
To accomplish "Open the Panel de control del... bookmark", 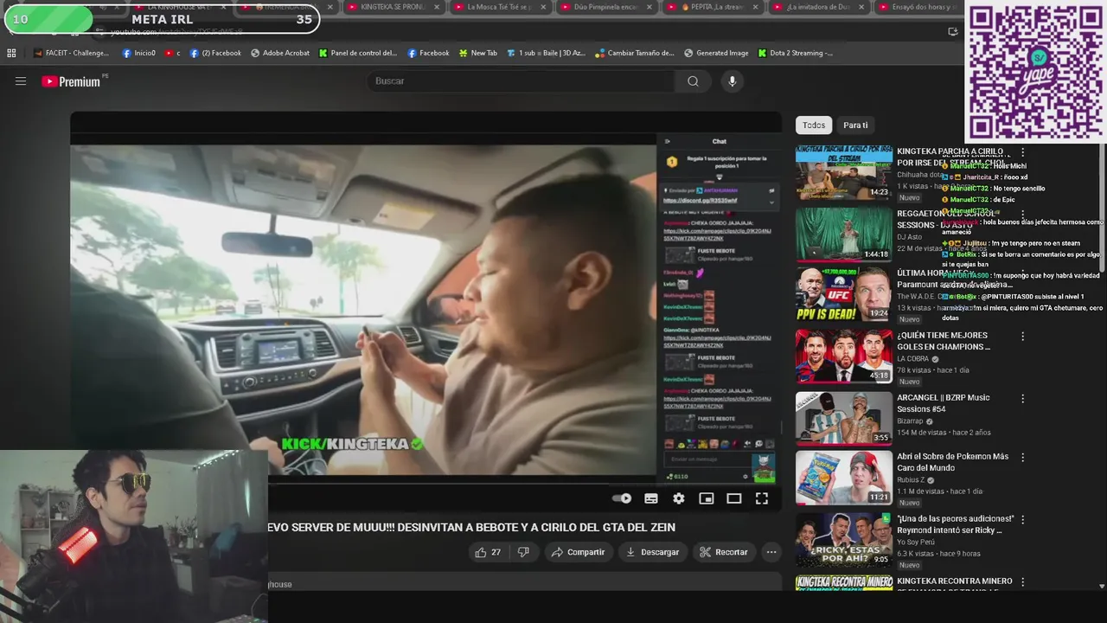I will 357,53.
